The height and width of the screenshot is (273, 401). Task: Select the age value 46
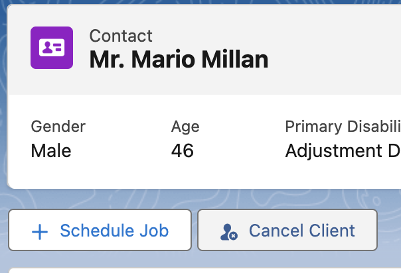[183, 150]
